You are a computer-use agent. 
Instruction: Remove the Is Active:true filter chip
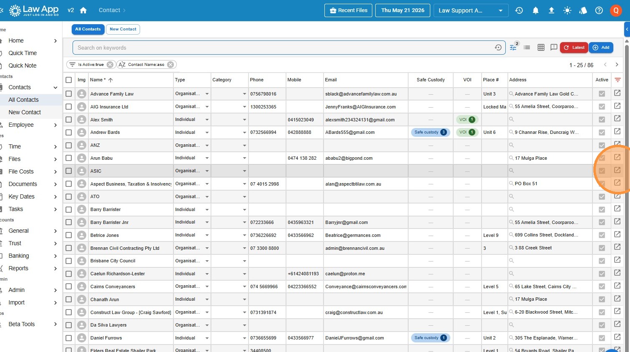[x=110, y=65]
